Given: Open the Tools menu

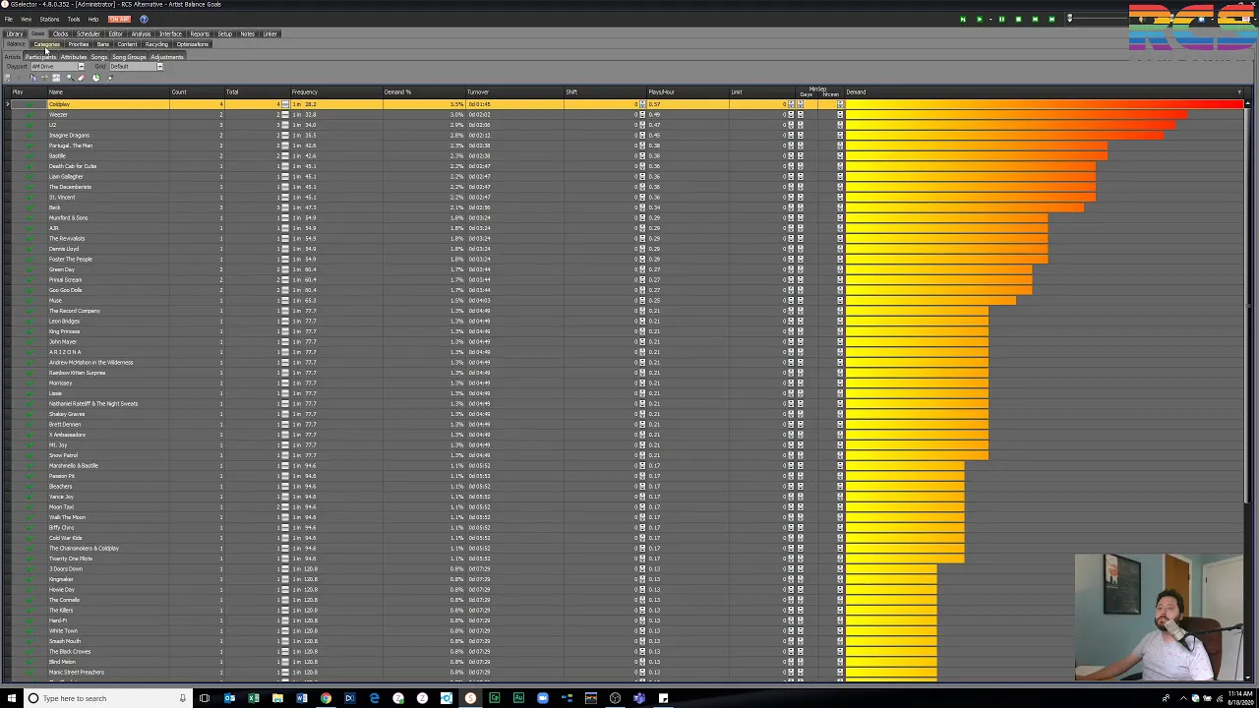Looking at the screenshot, I should coord(74,19).
